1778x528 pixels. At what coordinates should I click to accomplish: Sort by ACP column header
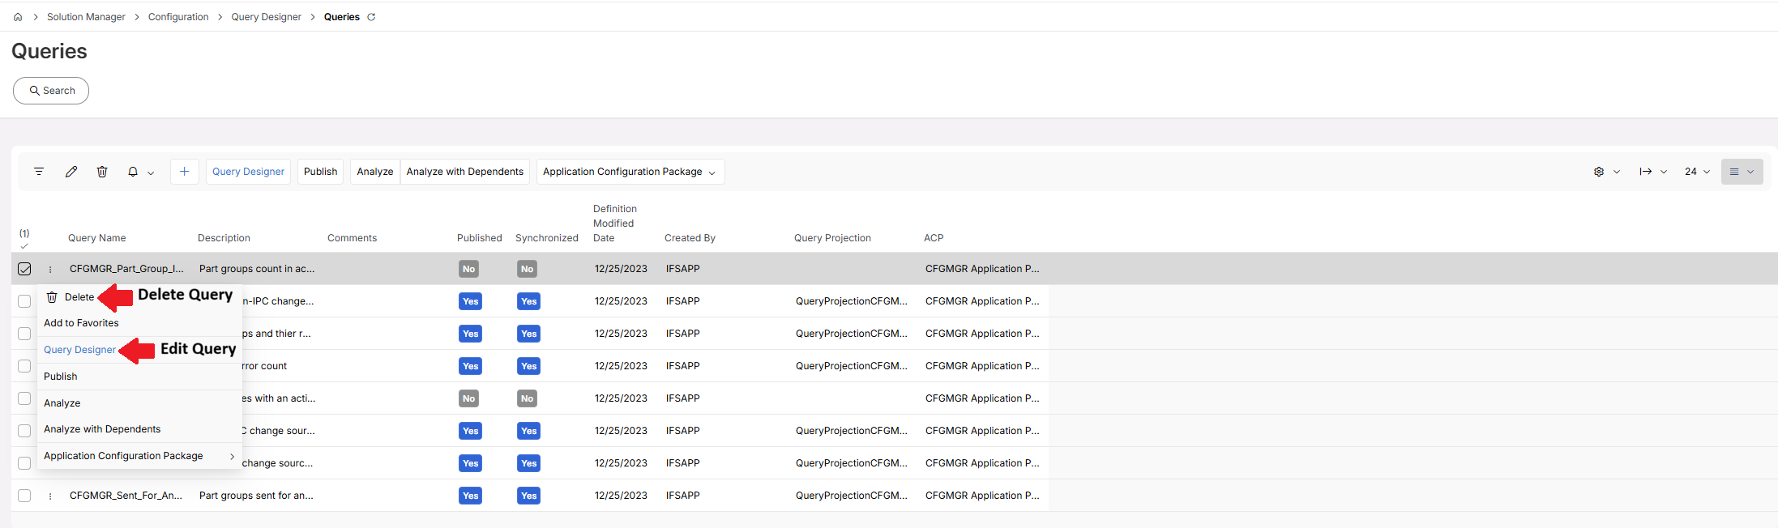point(934,238)
